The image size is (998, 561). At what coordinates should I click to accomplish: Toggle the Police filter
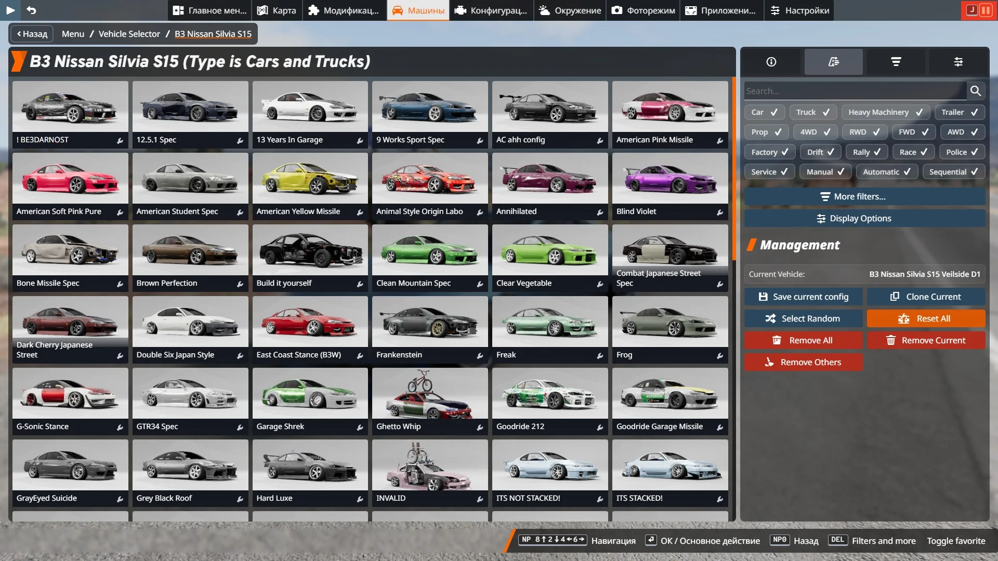[962, 152]
